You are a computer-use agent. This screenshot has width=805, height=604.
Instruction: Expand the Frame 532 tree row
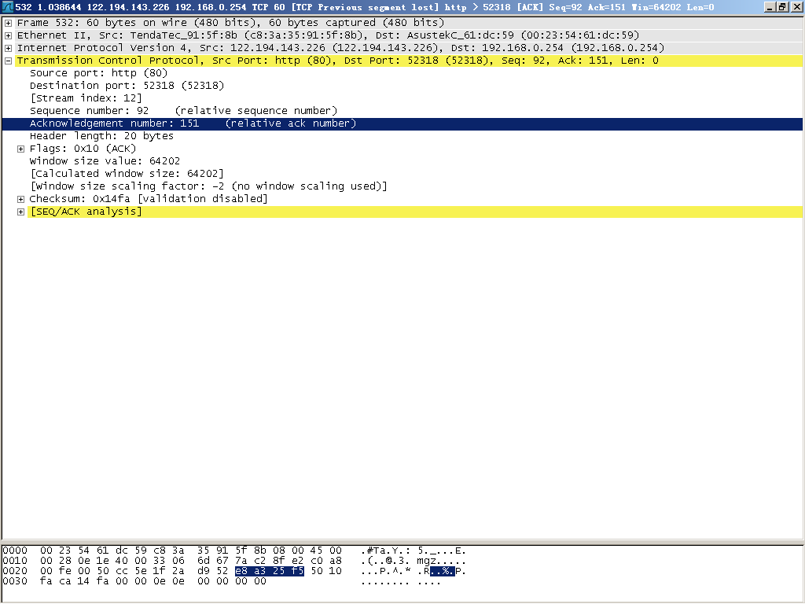[x=8, y=23]
